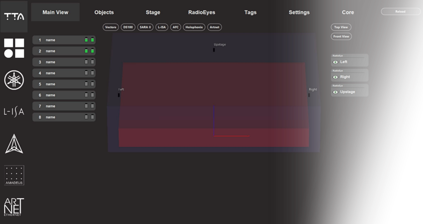Image resolution: width=423 pixels, height=224 pixels.
Task: Click the Artnet pill button
Action: (214, 27)
